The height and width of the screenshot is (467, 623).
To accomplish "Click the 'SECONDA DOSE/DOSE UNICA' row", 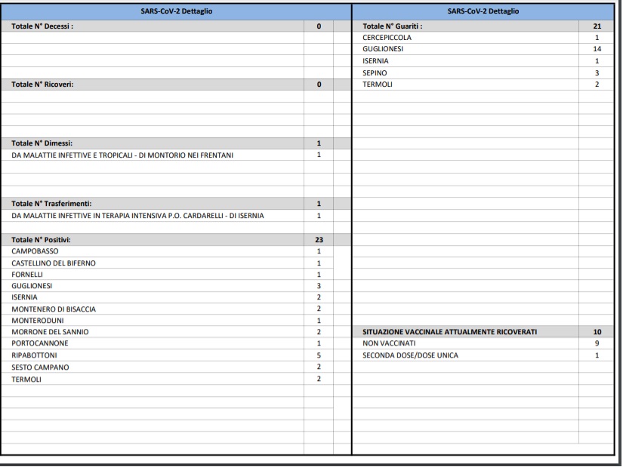I will click(x=483, y=355).
